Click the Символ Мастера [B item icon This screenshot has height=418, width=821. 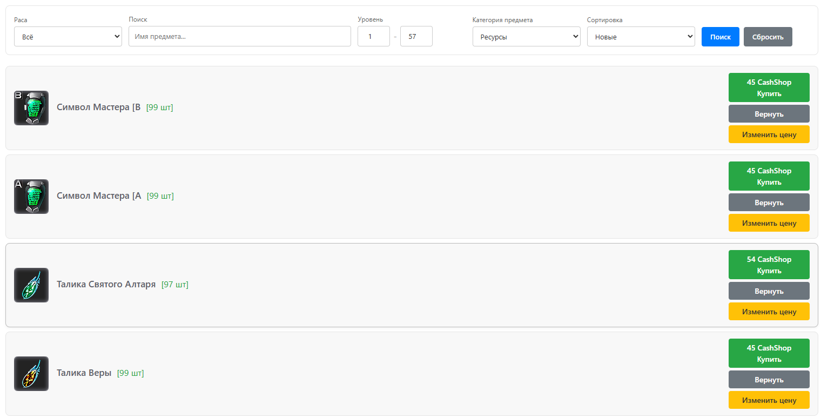point(31,108)
